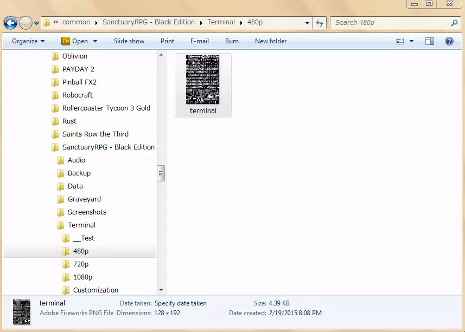The width and height of the screenshot is (465, 332).
Task: Open the Organize menu
Action: (x=28, y=41)
